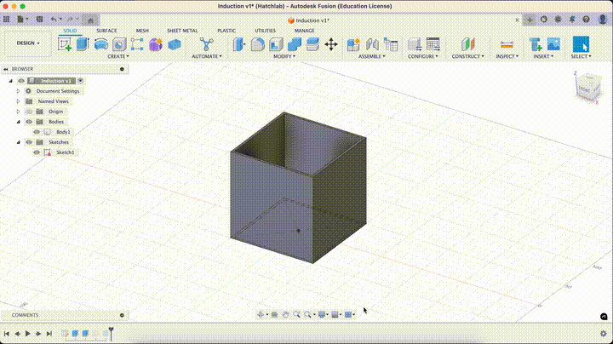Open the File menu icon
The width and height of the screenshot is (613, 344).
tap(22, 19)
